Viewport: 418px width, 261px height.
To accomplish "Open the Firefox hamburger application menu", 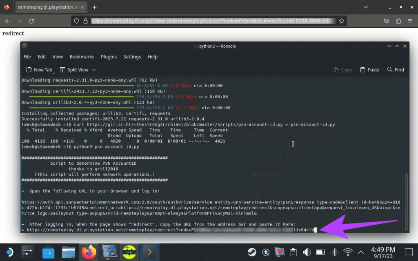I will point(410,21).
